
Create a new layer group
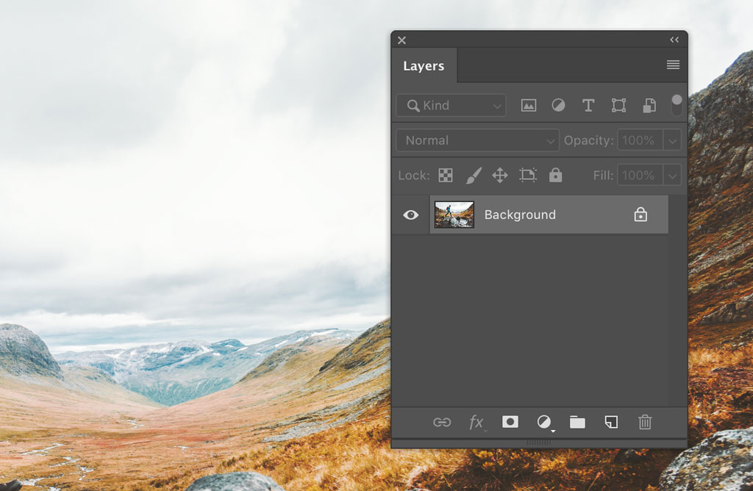(577, 423)
